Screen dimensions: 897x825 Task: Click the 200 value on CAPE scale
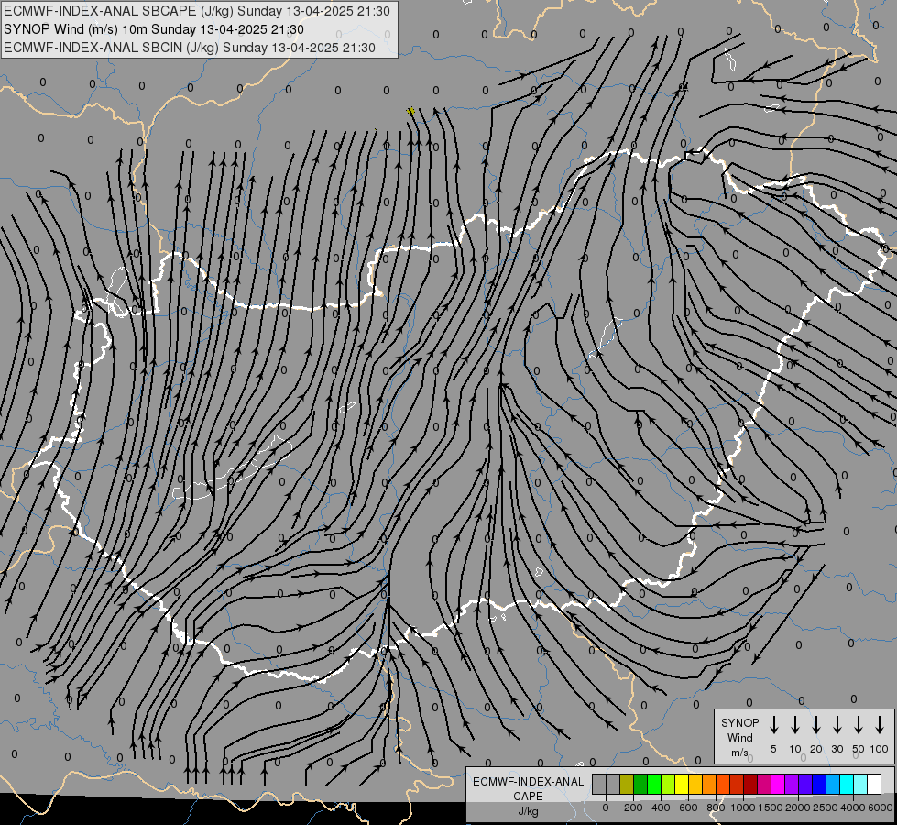click(x=633, y=808)
